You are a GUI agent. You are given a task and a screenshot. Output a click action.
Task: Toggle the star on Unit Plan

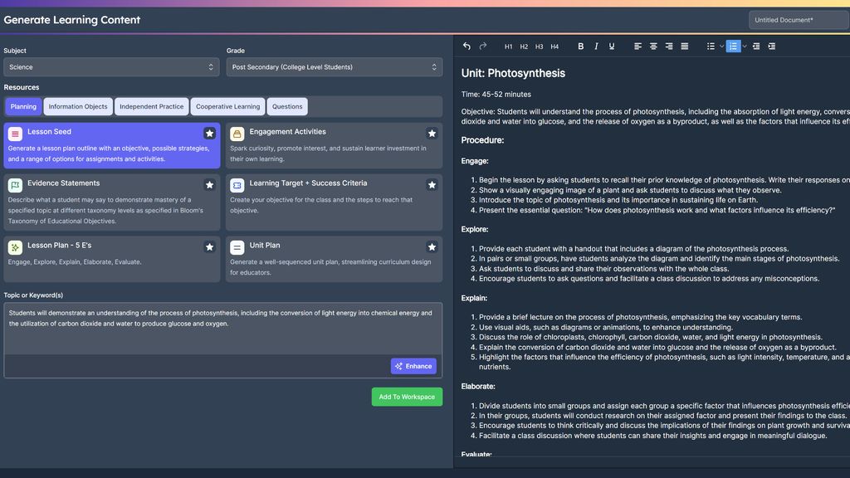pos(432,246)
